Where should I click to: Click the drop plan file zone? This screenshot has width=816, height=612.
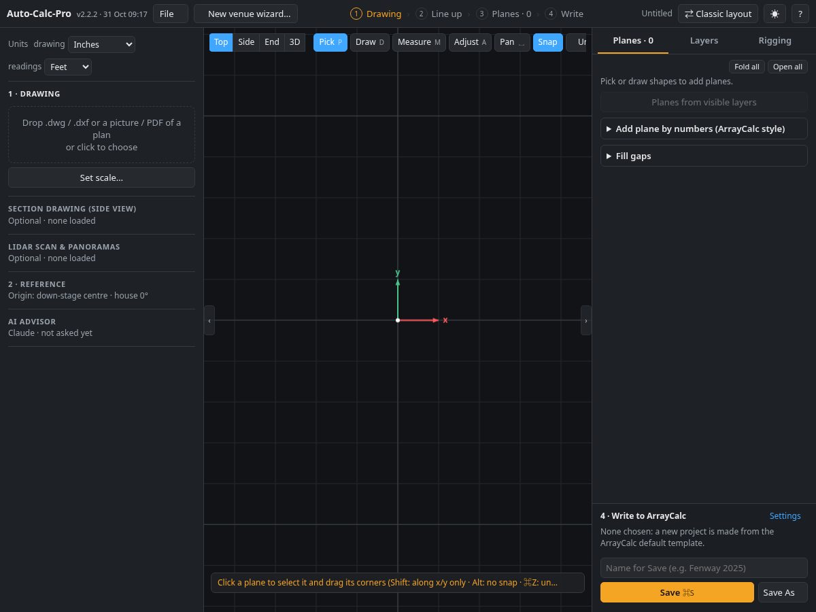101,135
